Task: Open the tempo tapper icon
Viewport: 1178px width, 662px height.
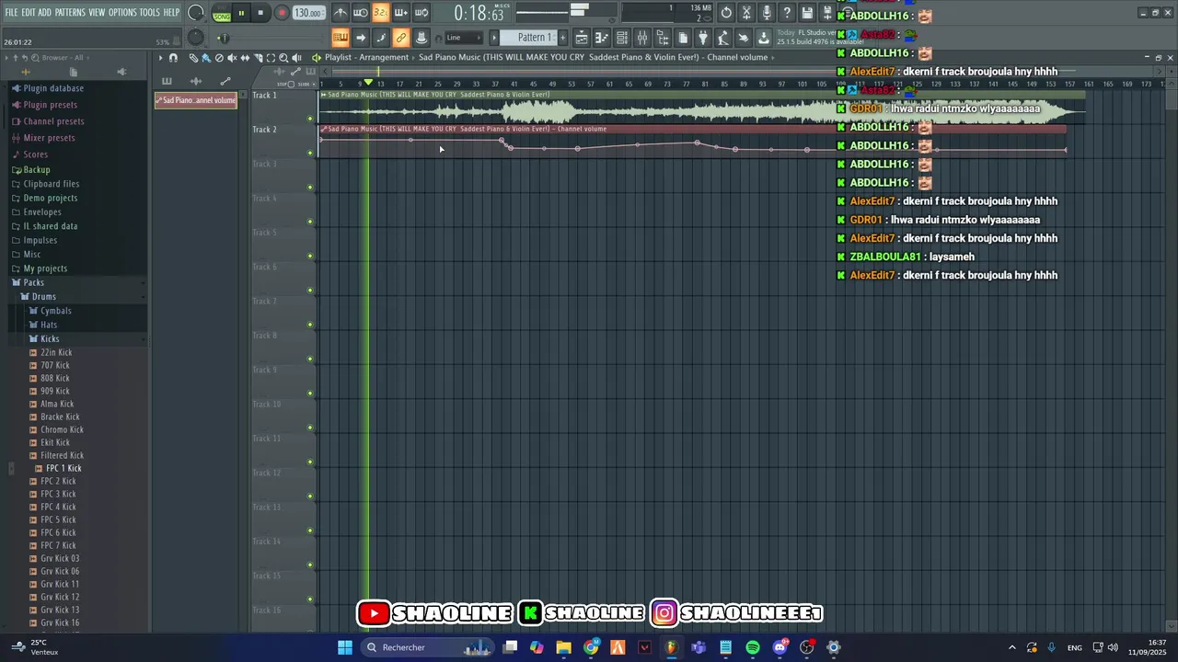Action: 723,38
